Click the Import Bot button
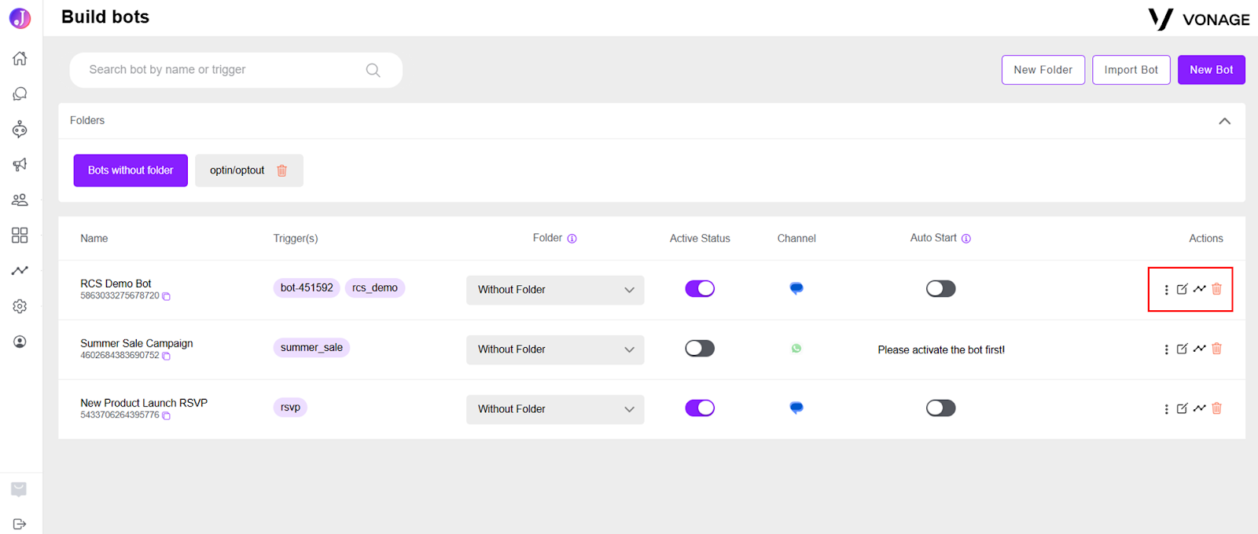 pyautogui.click(x=1131, y=70)
